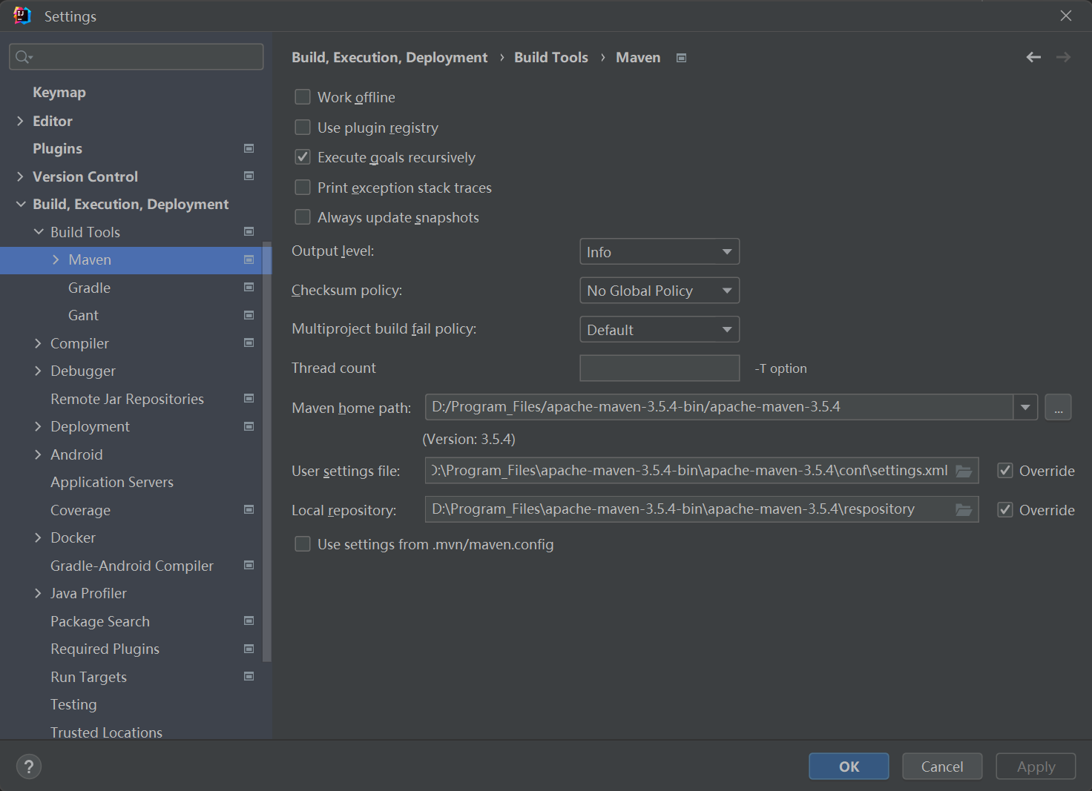The height and width of the screenshot is (791, 1092).
Task: Click the Cancel button
Action: (942, 767)
